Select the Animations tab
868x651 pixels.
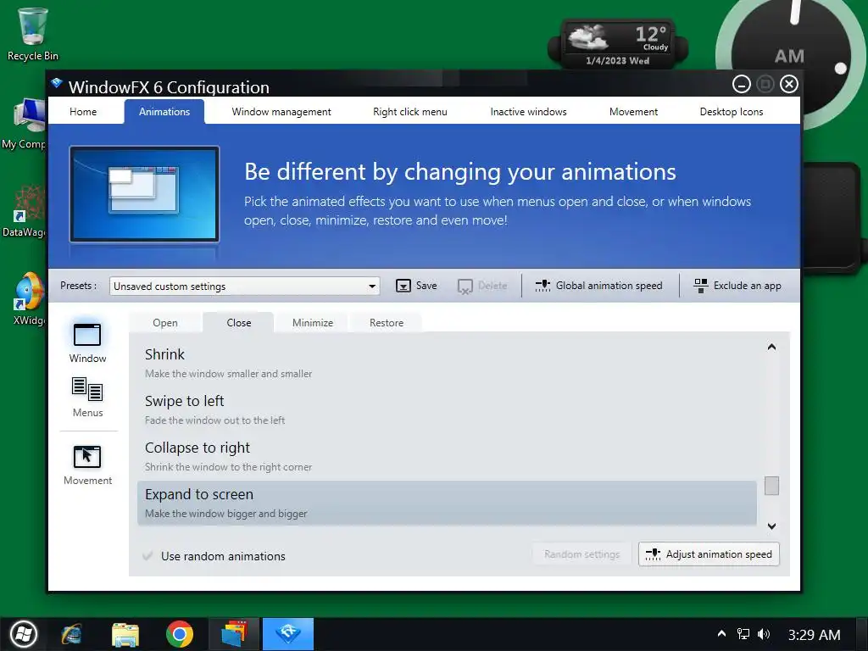tap(164, 112)
